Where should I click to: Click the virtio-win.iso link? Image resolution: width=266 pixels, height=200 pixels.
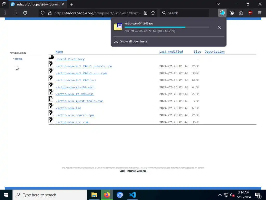[68, 108]
